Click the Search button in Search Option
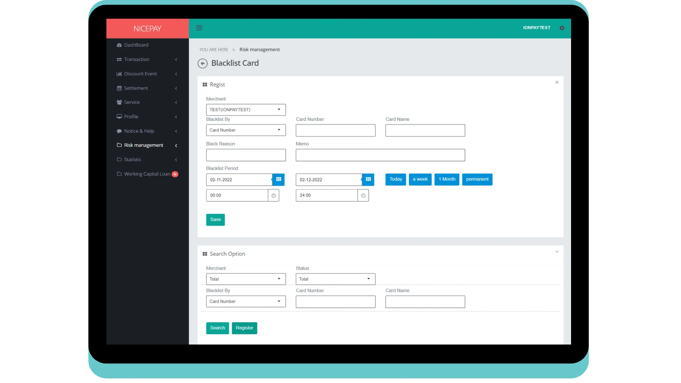 tap(217, 327)
